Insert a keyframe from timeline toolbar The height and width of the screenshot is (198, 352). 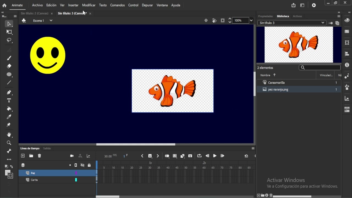tap(150, 156)
